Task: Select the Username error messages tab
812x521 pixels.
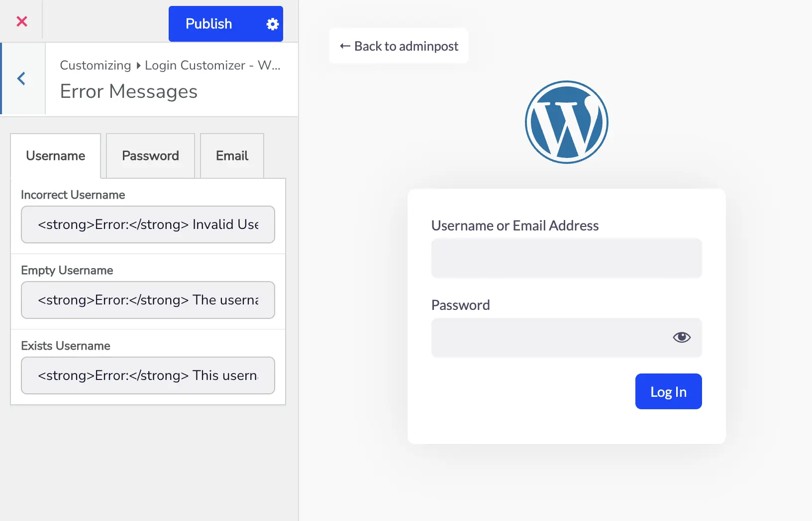Action: click(56, 156)
